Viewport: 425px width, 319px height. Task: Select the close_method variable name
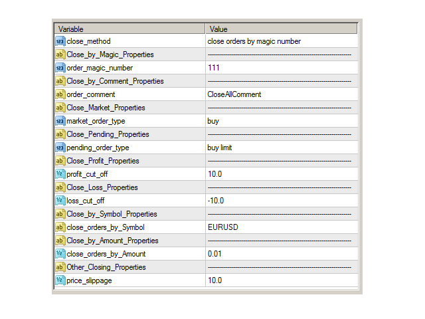tap(88, 41)
